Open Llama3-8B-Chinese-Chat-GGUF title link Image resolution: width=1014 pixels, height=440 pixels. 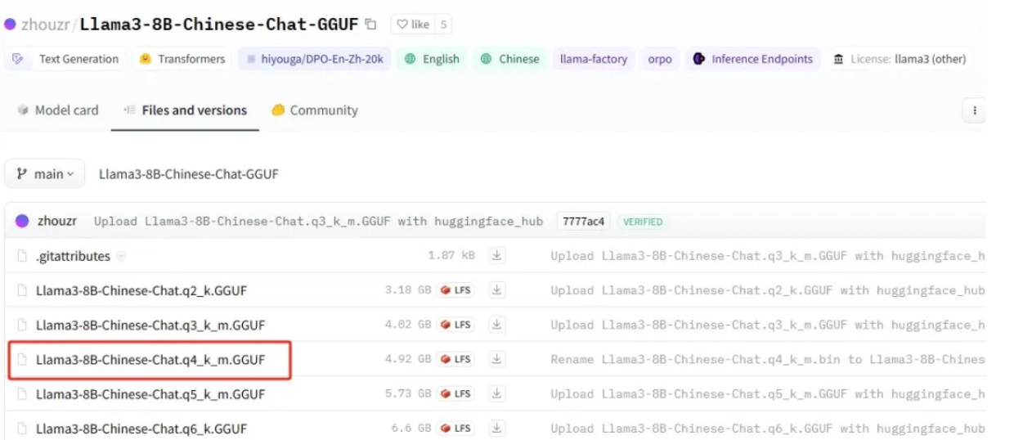pos(219,25)
